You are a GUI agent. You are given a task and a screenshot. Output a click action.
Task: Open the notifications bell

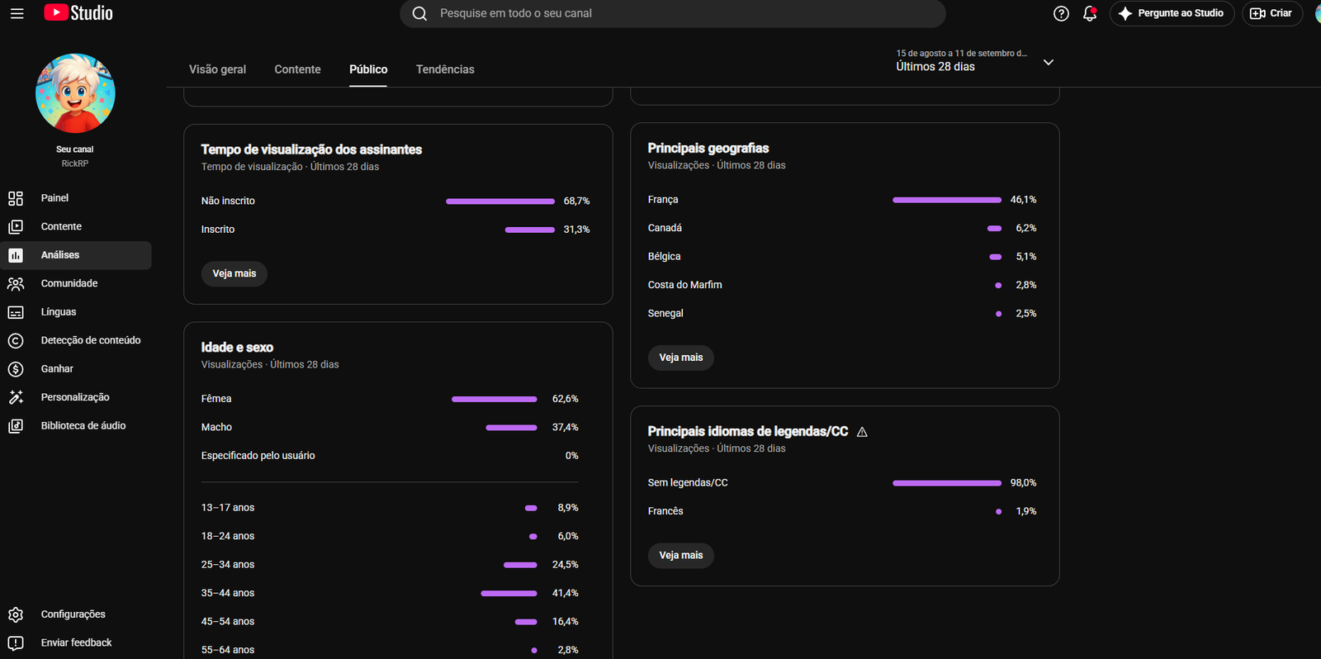click(x=1090, y=13)
